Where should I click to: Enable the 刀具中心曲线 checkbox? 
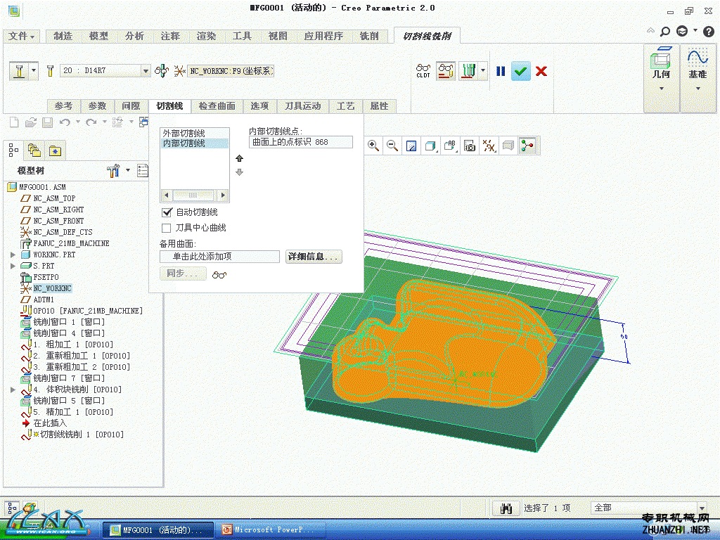point(166,228)
